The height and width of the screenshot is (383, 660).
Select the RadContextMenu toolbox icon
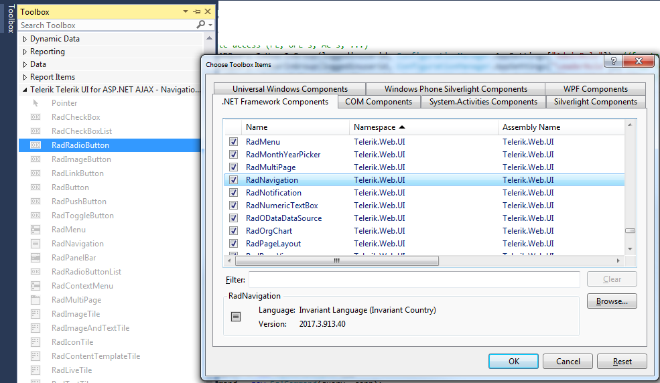click(x=36, y=286)
